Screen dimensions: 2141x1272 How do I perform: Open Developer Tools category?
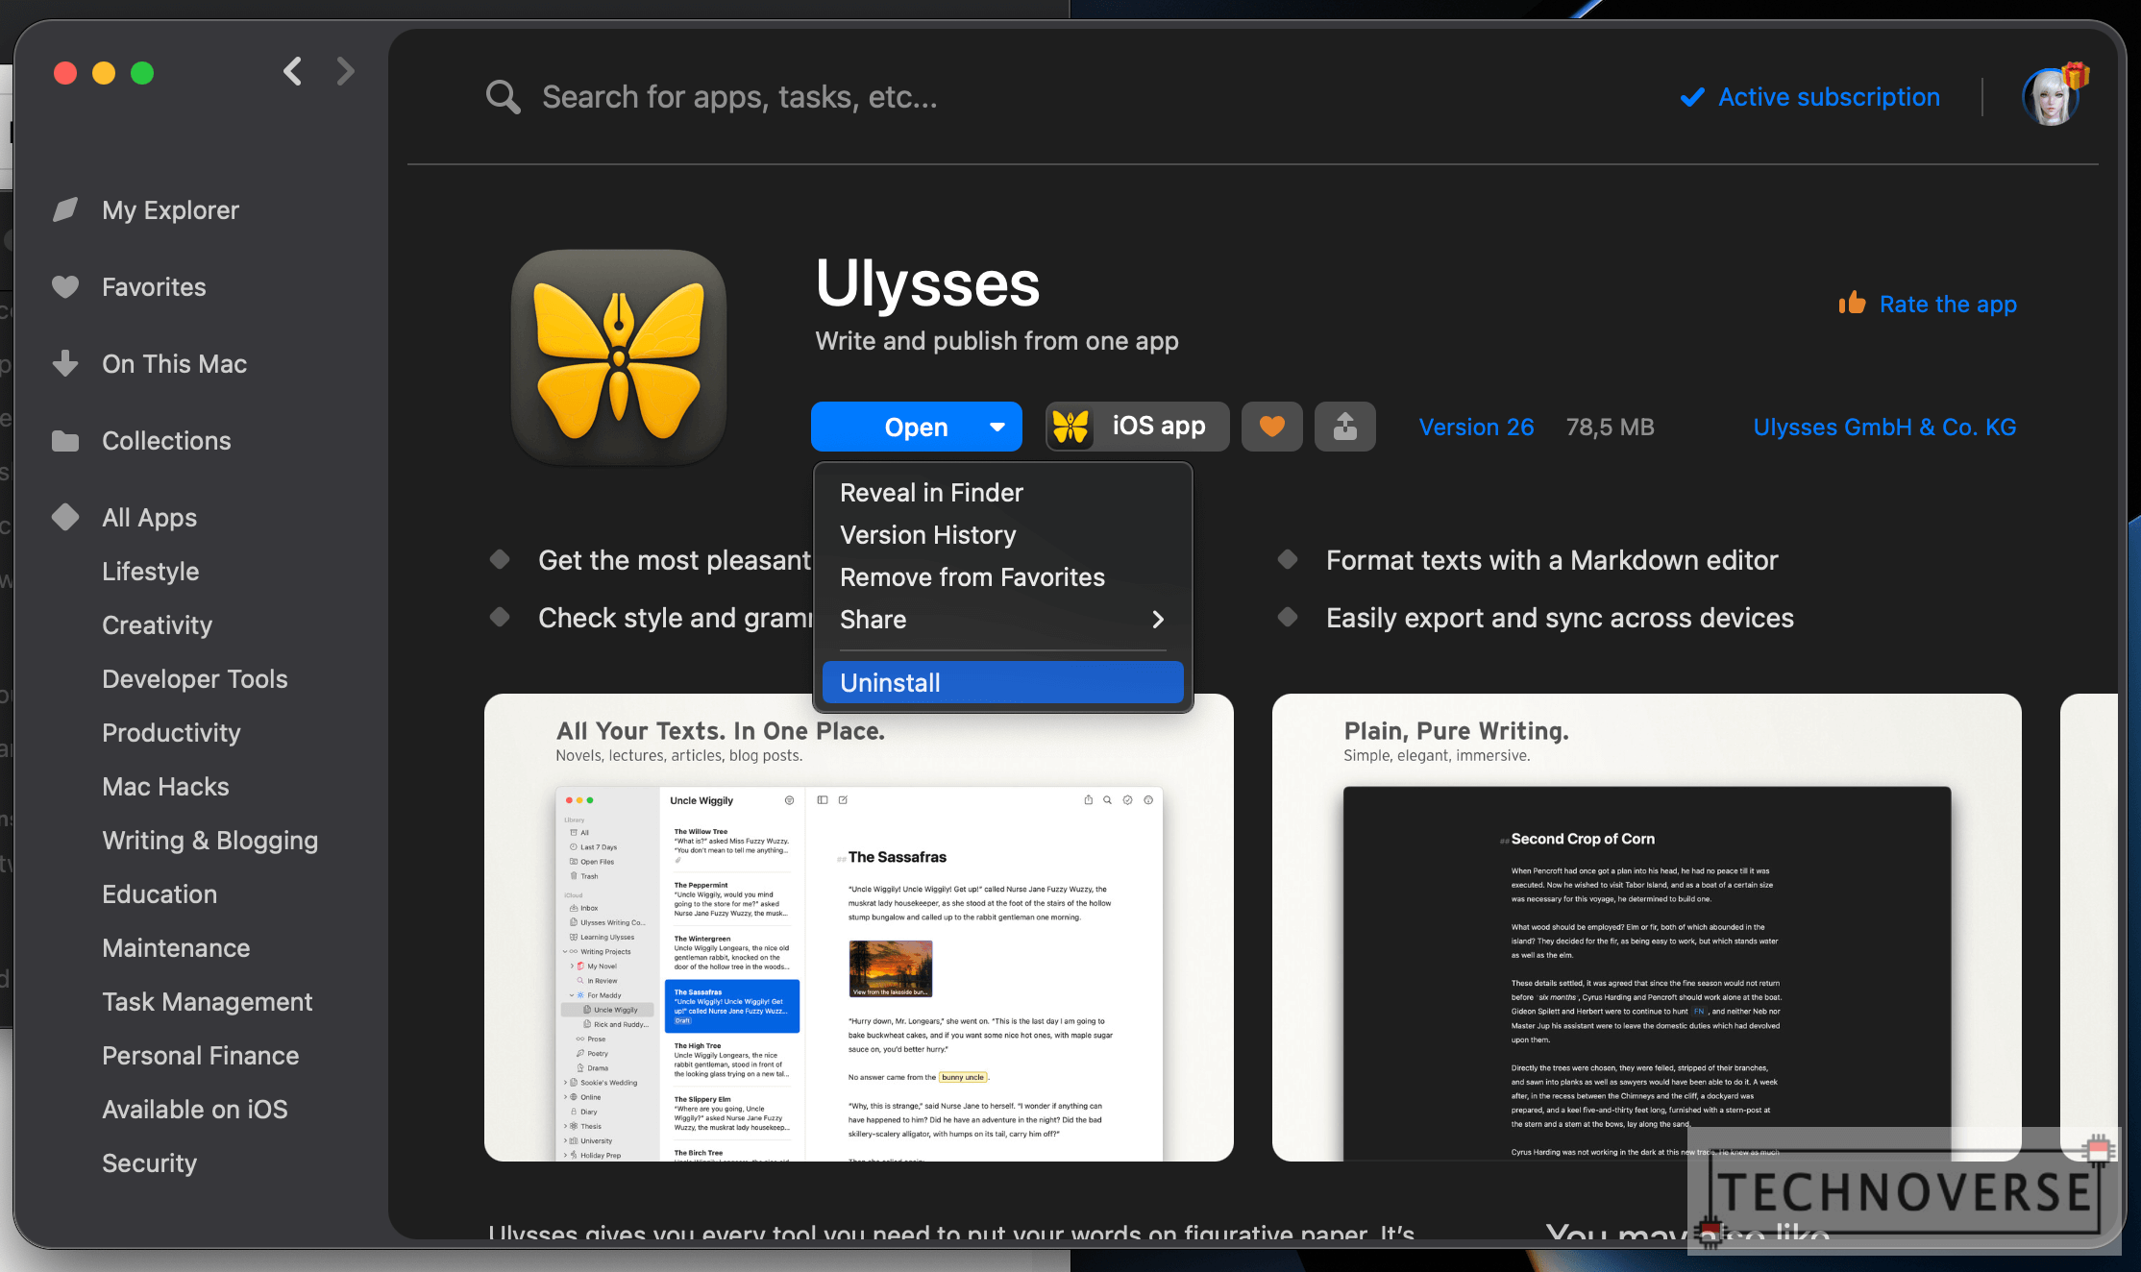[194, 678]
